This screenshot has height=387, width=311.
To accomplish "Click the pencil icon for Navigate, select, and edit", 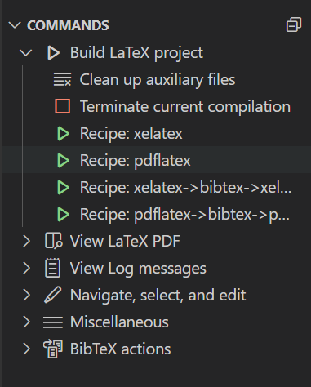I will 53,295.
